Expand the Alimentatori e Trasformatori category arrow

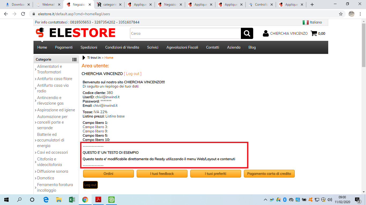coord(36,69)
